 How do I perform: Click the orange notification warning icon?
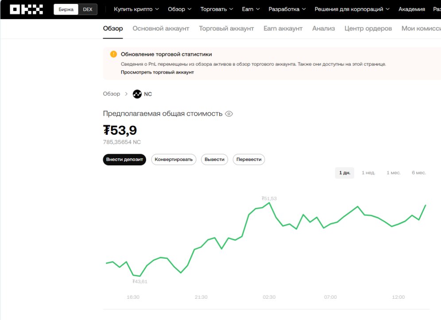tap(113, 54)
